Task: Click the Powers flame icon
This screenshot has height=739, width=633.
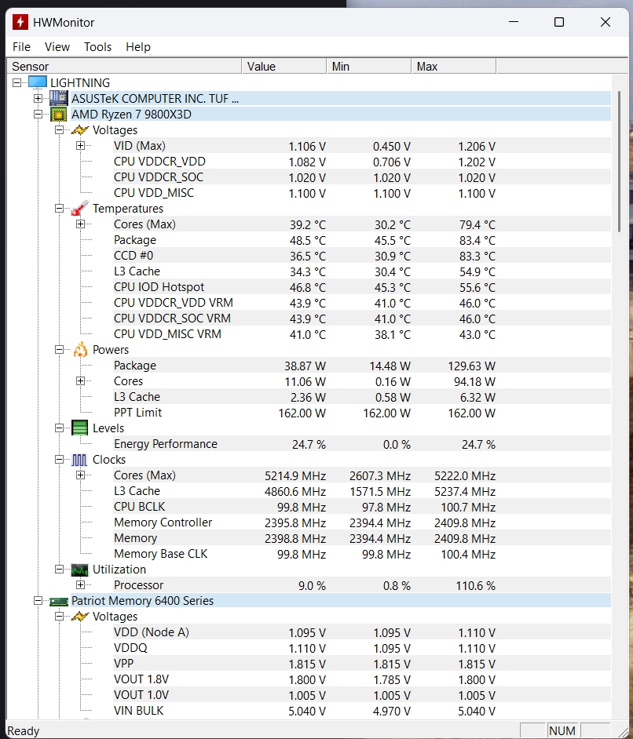Action: pos(79,350)
